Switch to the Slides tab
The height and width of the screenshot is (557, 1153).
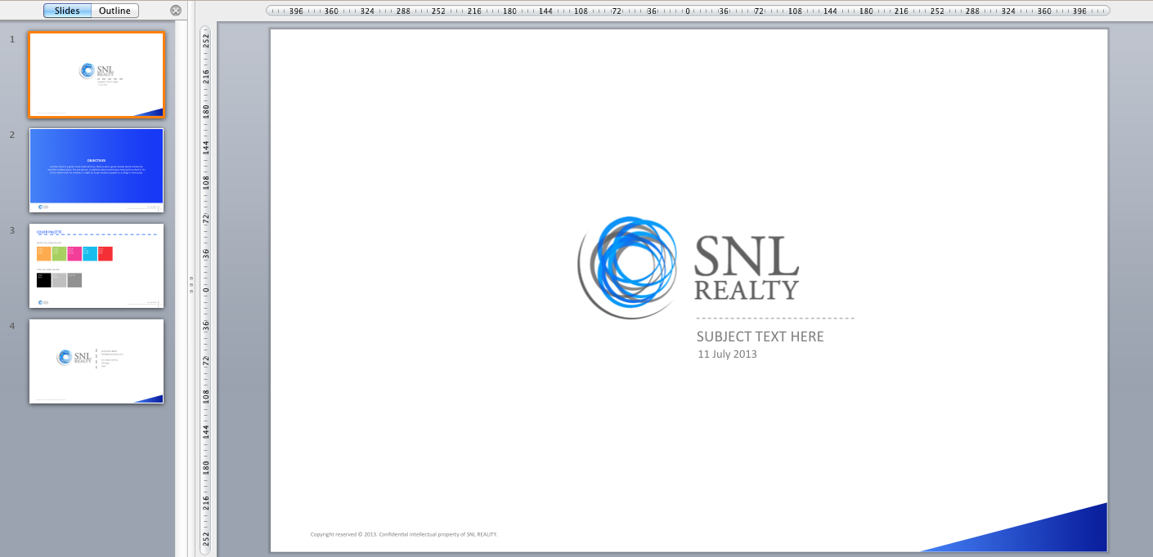[x=67, y=11]
